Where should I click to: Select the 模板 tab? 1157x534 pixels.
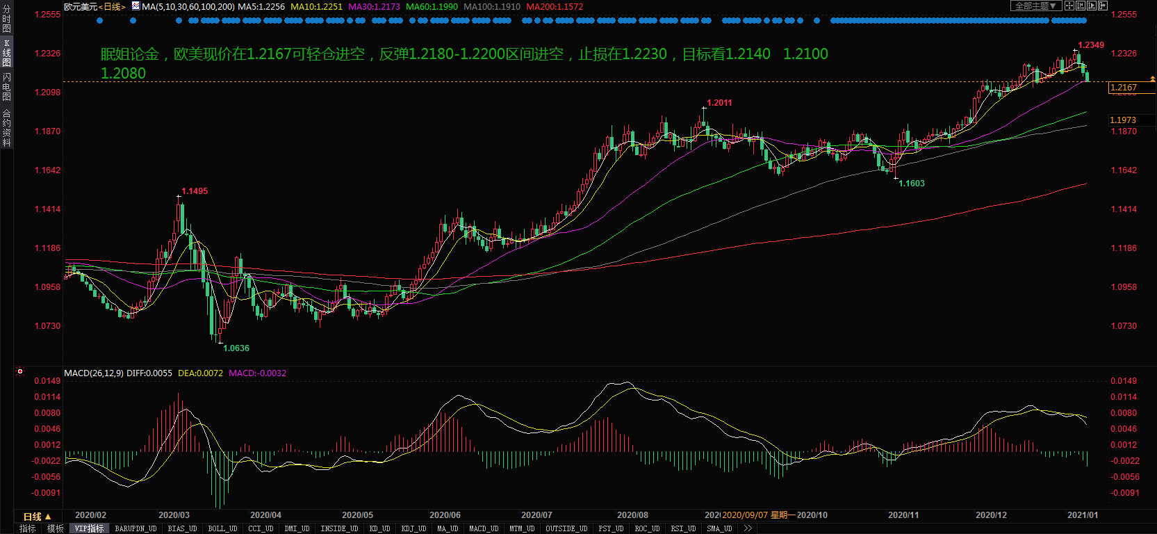pyautogui.click(x=56, y=528)
